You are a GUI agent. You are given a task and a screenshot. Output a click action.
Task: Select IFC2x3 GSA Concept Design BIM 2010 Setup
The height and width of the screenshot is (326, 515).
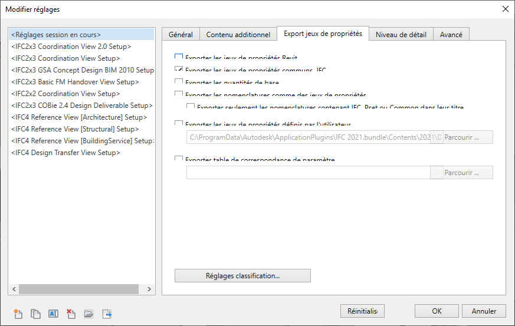[x=81, y=70]
